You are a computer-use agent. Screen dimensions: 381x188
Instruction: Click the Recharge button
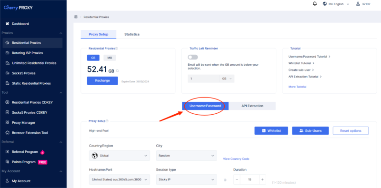pyautogui.click(x=102, y=80)
